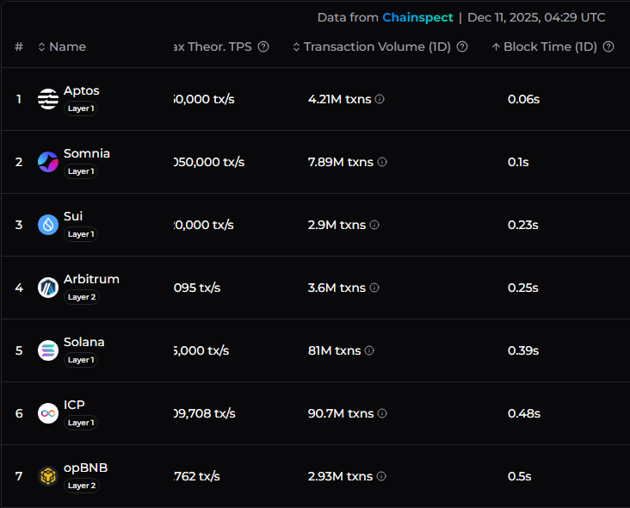
Task: Sort by Transaction Volume (1D) column
Action: tap(372, 46)
